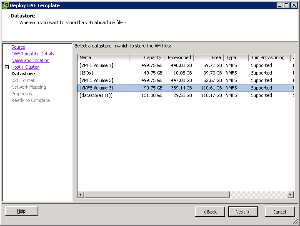The width and height of the screenshot is (300, 226).
Task: Click the horizontal scrollbar thumb
Action: (157, 195)
